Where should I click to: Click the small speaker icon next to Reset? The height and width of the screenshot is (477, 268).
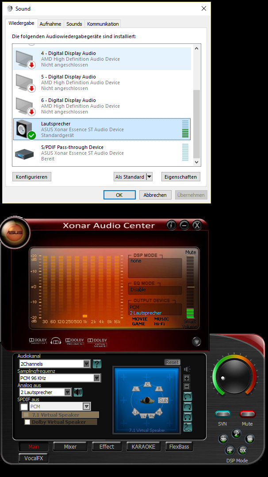click(187, 369)
